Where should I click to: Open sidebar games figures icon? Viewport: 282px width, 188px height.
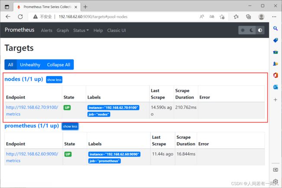[x=275, y=64]
